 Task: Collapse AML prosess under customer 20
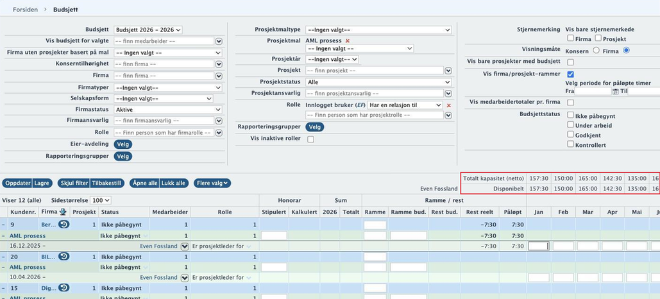pos(3,267)
